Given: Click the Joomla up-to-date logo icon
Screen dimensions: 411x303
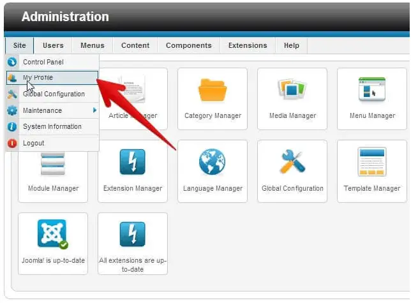Looking at the screenshot, I should coord(52,234).
